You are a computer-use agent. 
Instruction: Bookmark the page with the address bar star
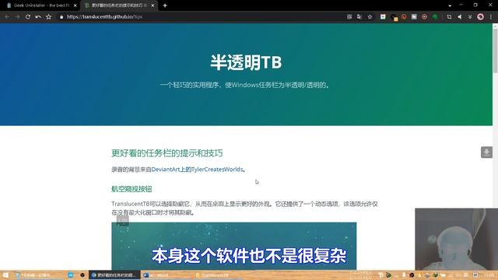pyautogui.click(x=370, y=17)
